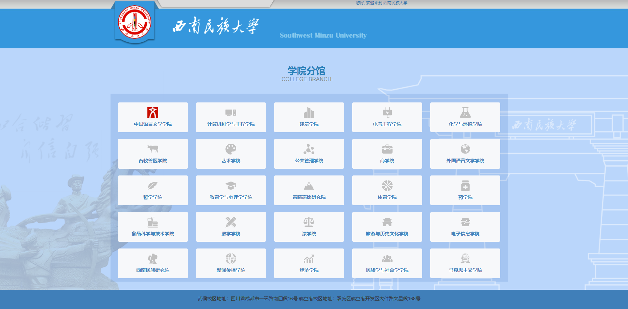Select the medicine bottle icon for 药学院

[465, 186]
